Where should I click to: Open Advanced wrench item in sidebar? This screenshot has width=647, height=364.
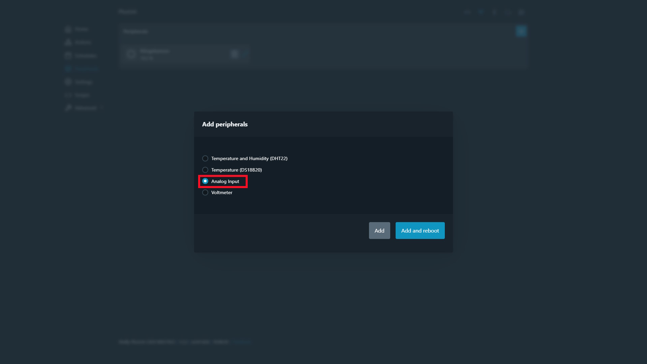85,108
